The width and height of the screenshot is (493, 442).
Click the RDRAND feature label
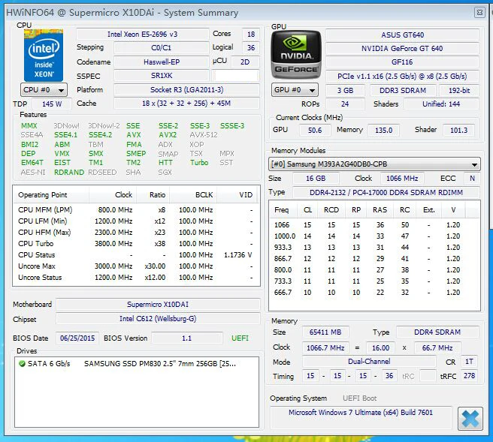pos(69,173)
